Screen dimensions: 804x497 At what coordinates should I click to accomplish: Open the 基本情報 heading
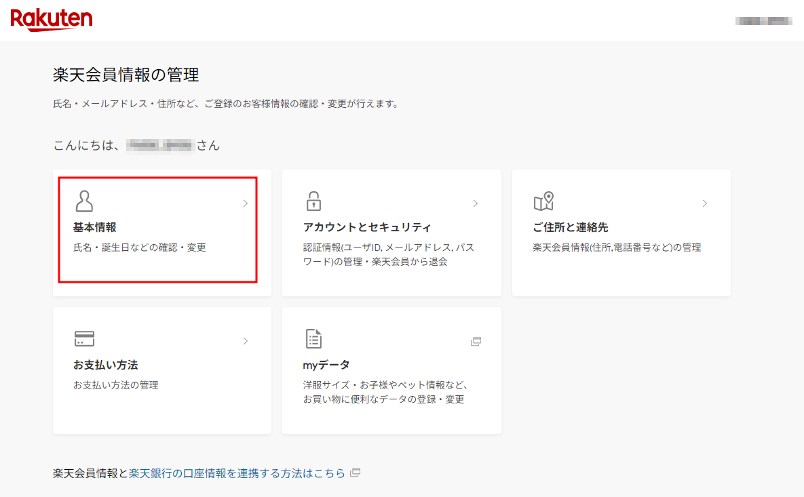pyautogui.click(x=95, y=227)
